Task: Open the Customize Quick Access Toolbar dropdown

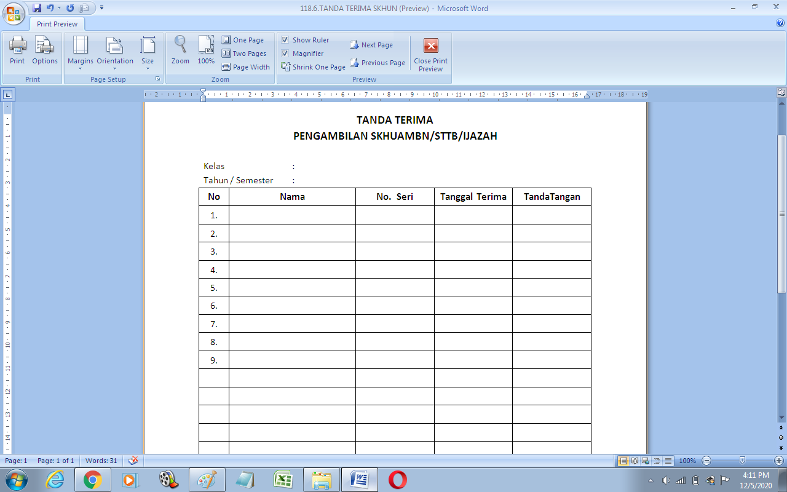Action: 102,8
